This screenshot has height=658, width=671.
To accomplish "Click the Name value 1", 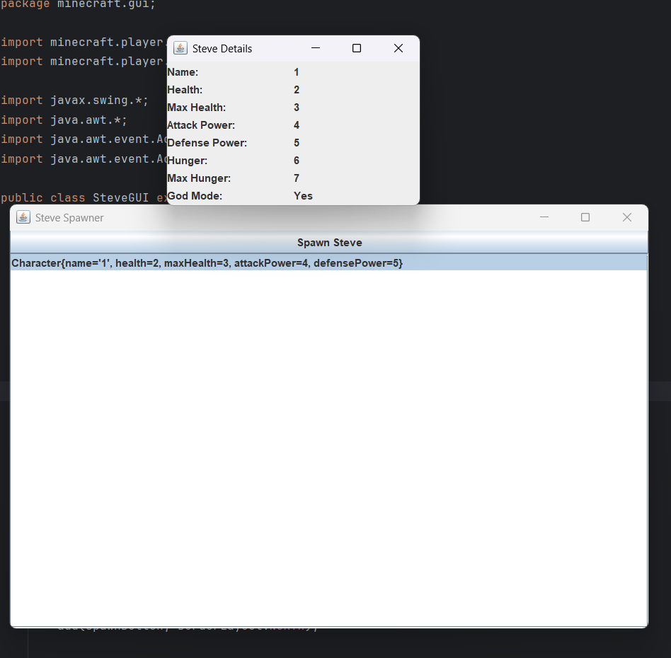I will pos(296,72).
